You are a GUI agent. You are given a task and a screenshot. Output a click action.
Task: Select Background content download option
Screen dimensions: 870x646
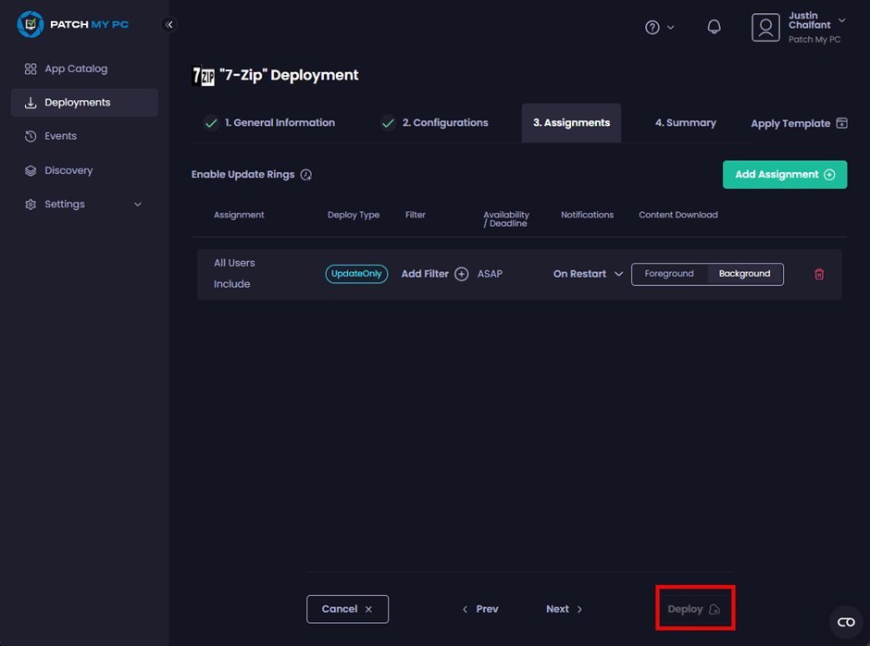click(744, 274)
